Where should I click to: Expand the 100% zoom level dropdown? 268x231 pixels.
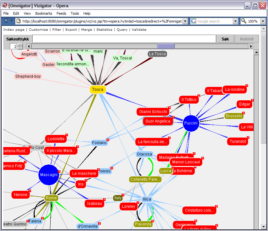point(263,21)
